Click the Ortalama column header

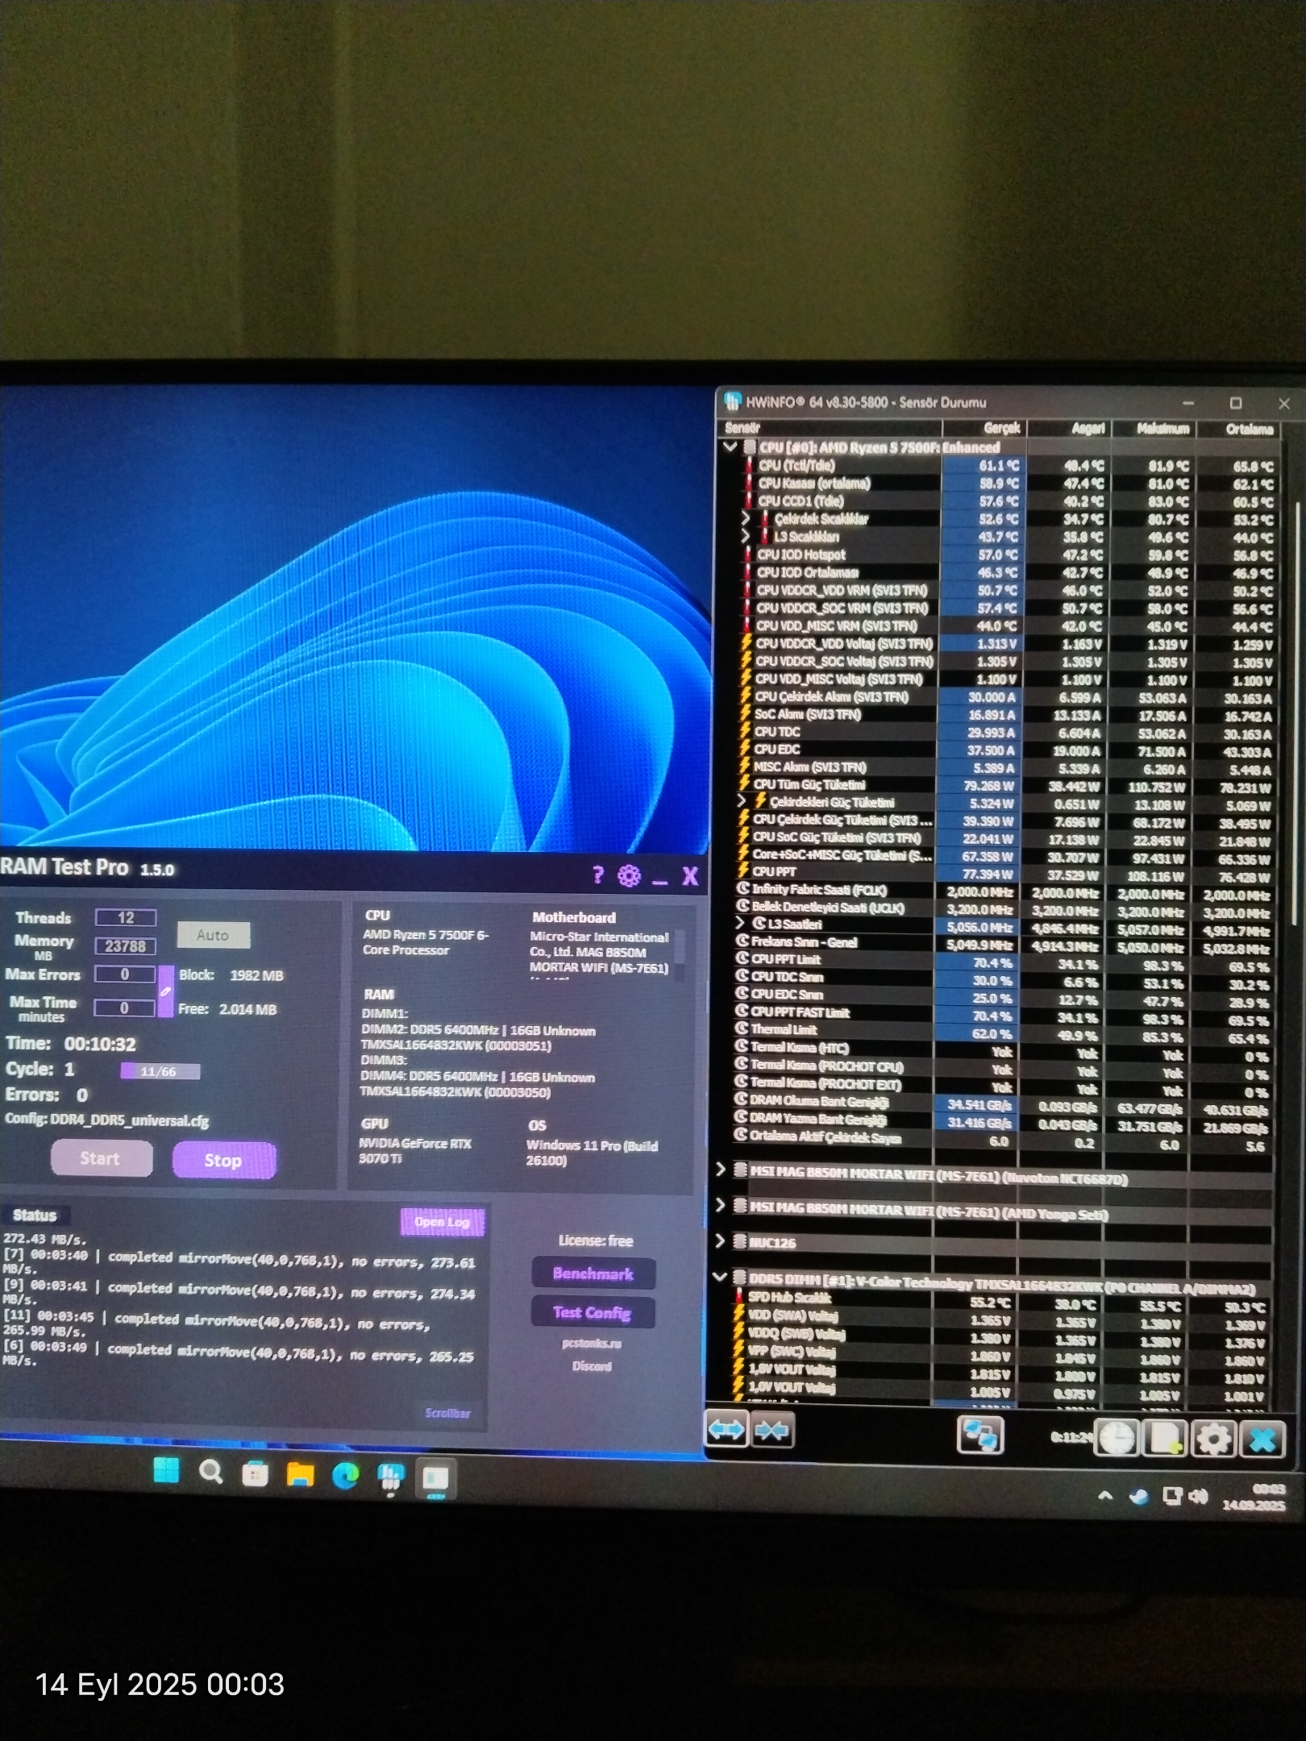[x=1237, y=430]
